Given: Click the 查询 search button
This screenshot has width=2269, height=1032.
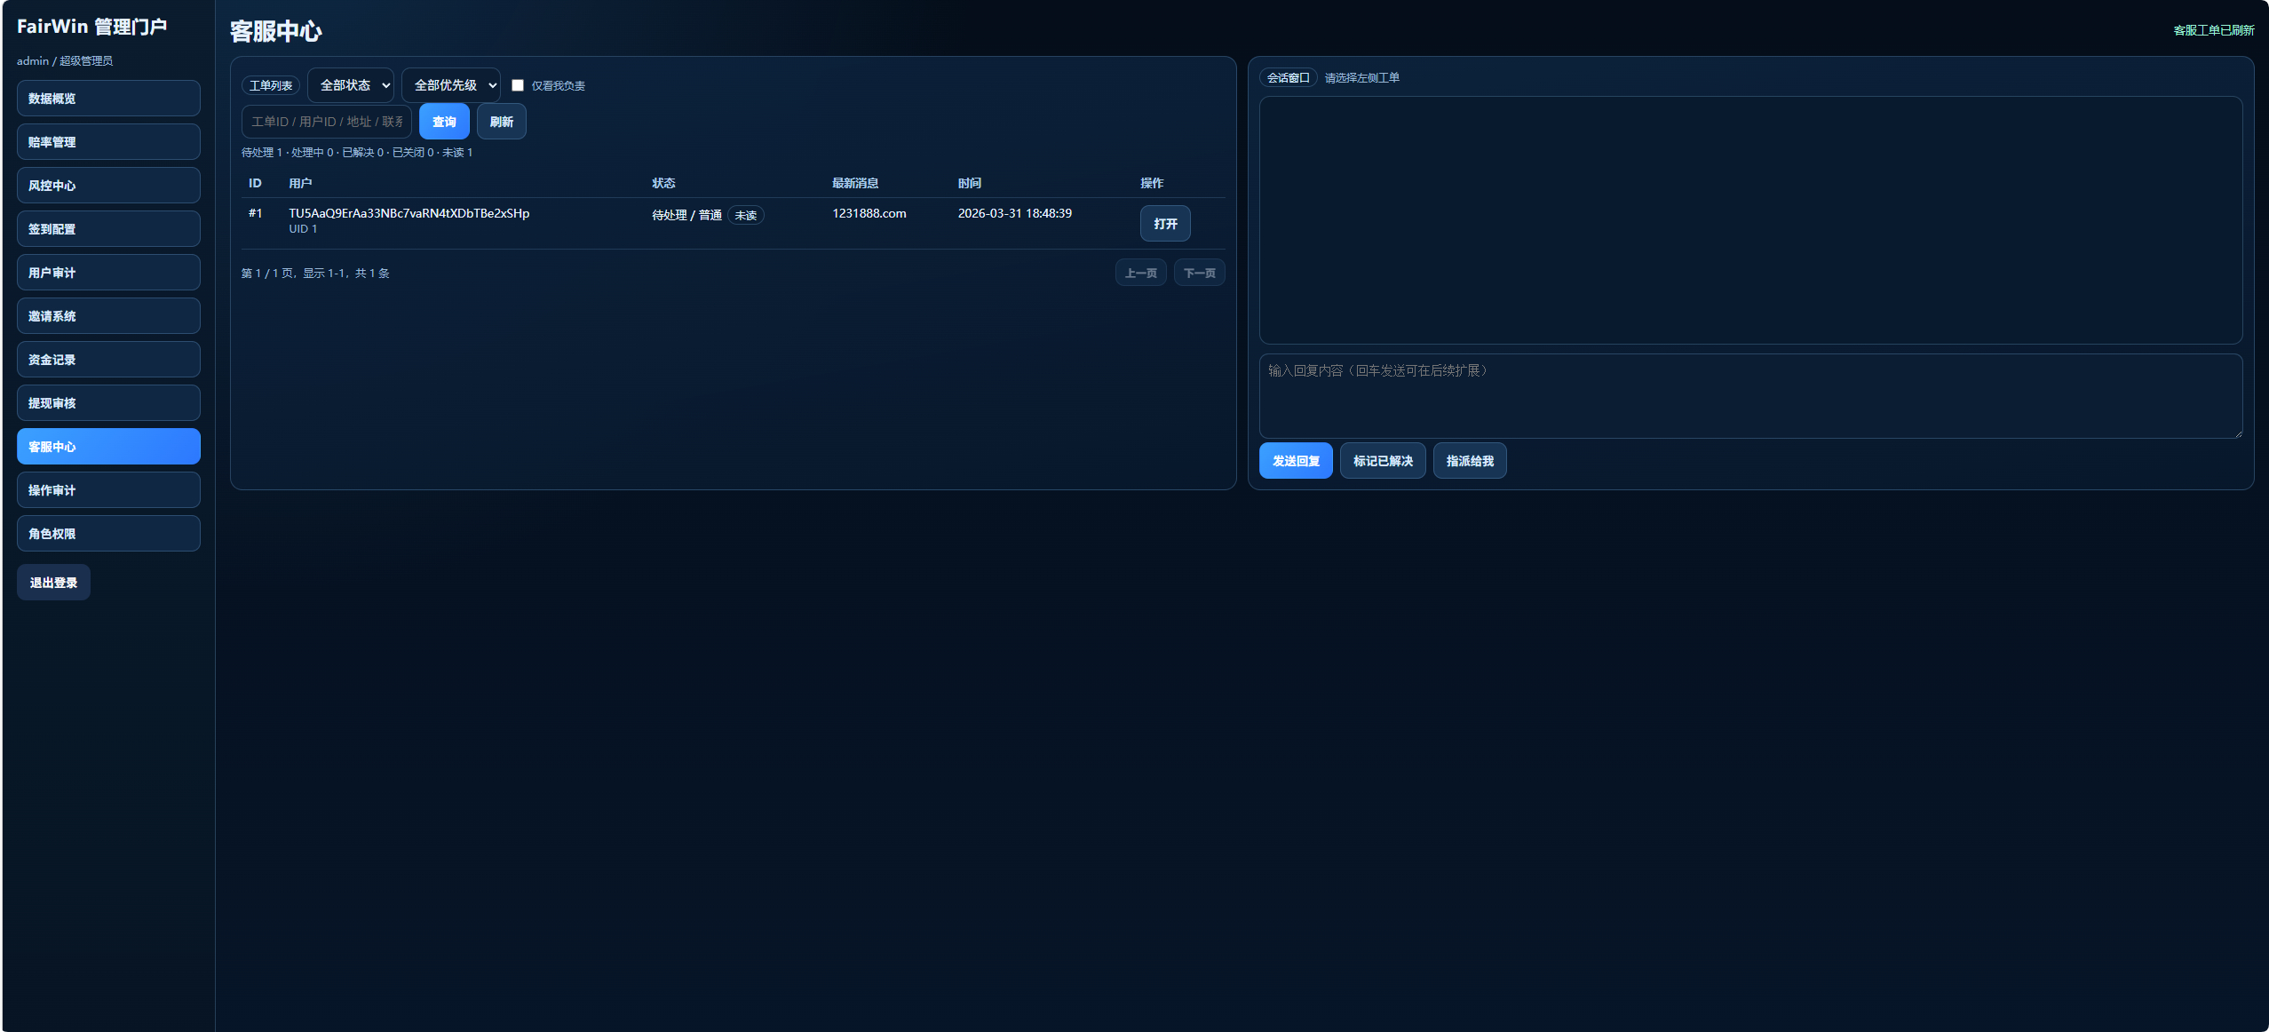Looking at the screenshot, I should (444, 122).
